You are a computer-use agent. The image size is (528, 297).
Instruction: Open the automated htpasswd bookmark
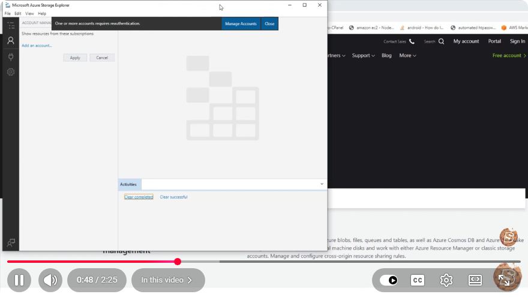click(473, 28)
